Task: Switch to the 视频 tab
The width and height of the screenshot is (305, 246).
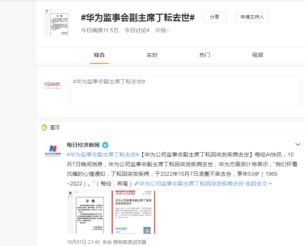Action: pos(257,55)
